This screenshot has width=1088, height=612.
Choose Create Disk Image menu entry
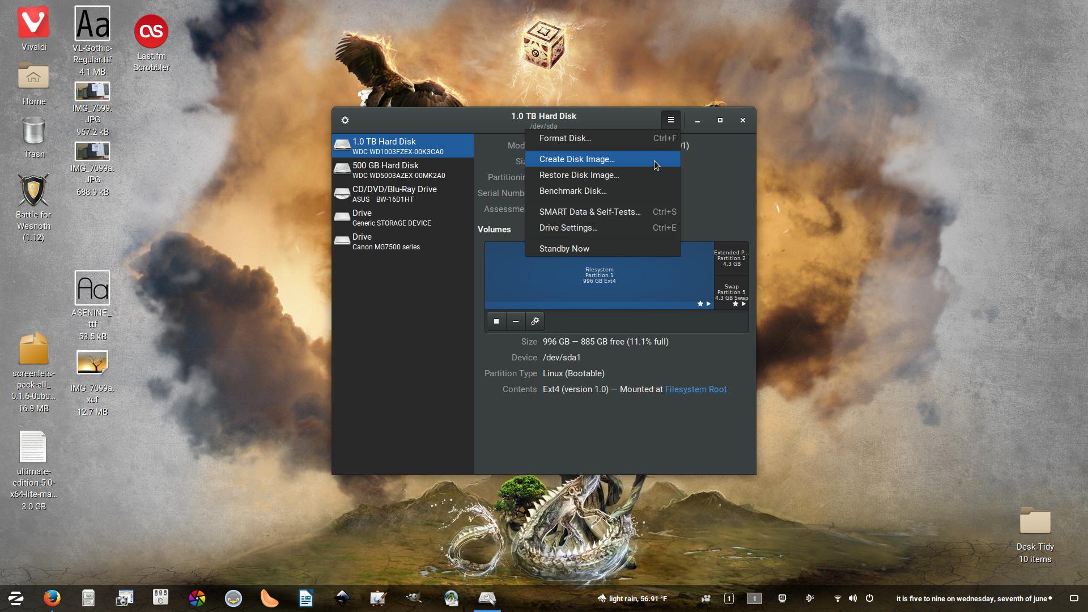click(577, 159)
